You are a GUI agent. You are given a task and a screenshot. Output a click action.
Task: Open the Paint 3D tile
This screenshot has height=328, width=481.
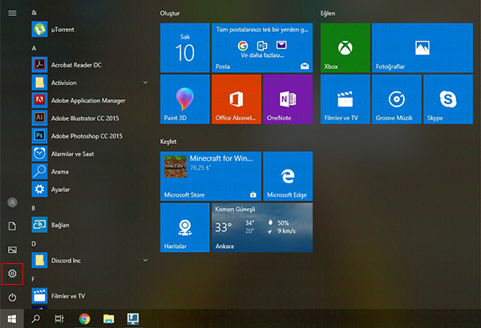point(185,99)
